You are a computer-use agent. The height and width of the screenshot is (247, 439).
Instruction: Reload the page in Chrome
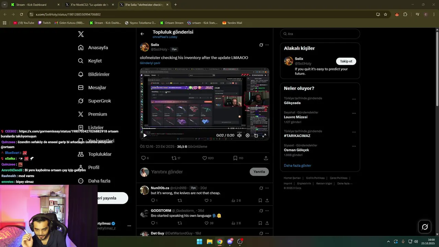coord(21,14)
